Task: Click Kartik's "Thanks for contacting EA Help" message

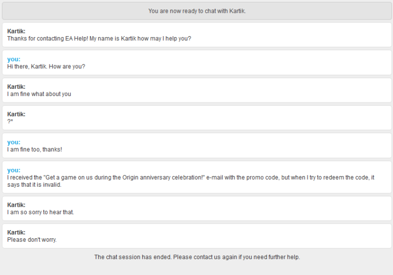Action: pos(99,38)
